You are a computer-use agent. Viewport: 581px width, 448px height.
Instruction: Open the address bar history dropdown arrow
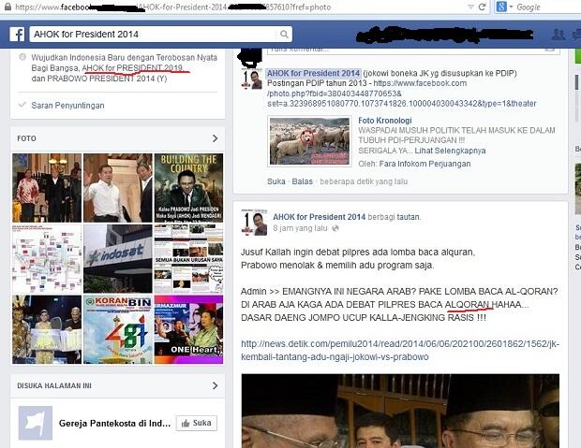point(470,7)
